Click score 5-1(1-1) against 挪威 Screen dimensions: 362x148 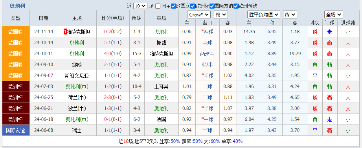tap(113, 43)
